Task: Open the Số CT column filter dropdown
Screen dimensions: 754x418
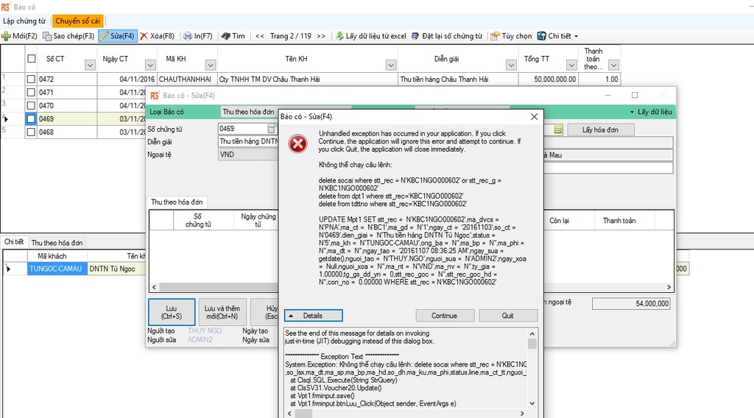Action: pyautogui.click(x=90, y=65)
